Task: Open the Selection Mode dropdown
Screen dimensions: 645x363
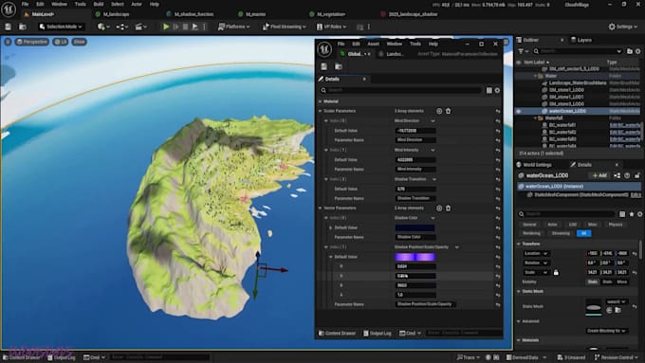Action: (x=61, y=27)
